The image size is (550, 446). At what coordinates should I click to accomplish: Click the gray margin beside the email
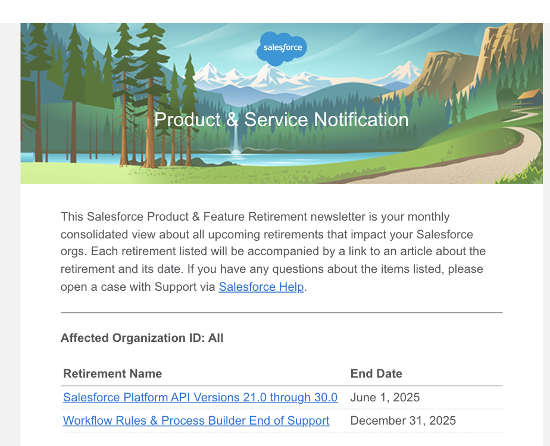[10, 238]
